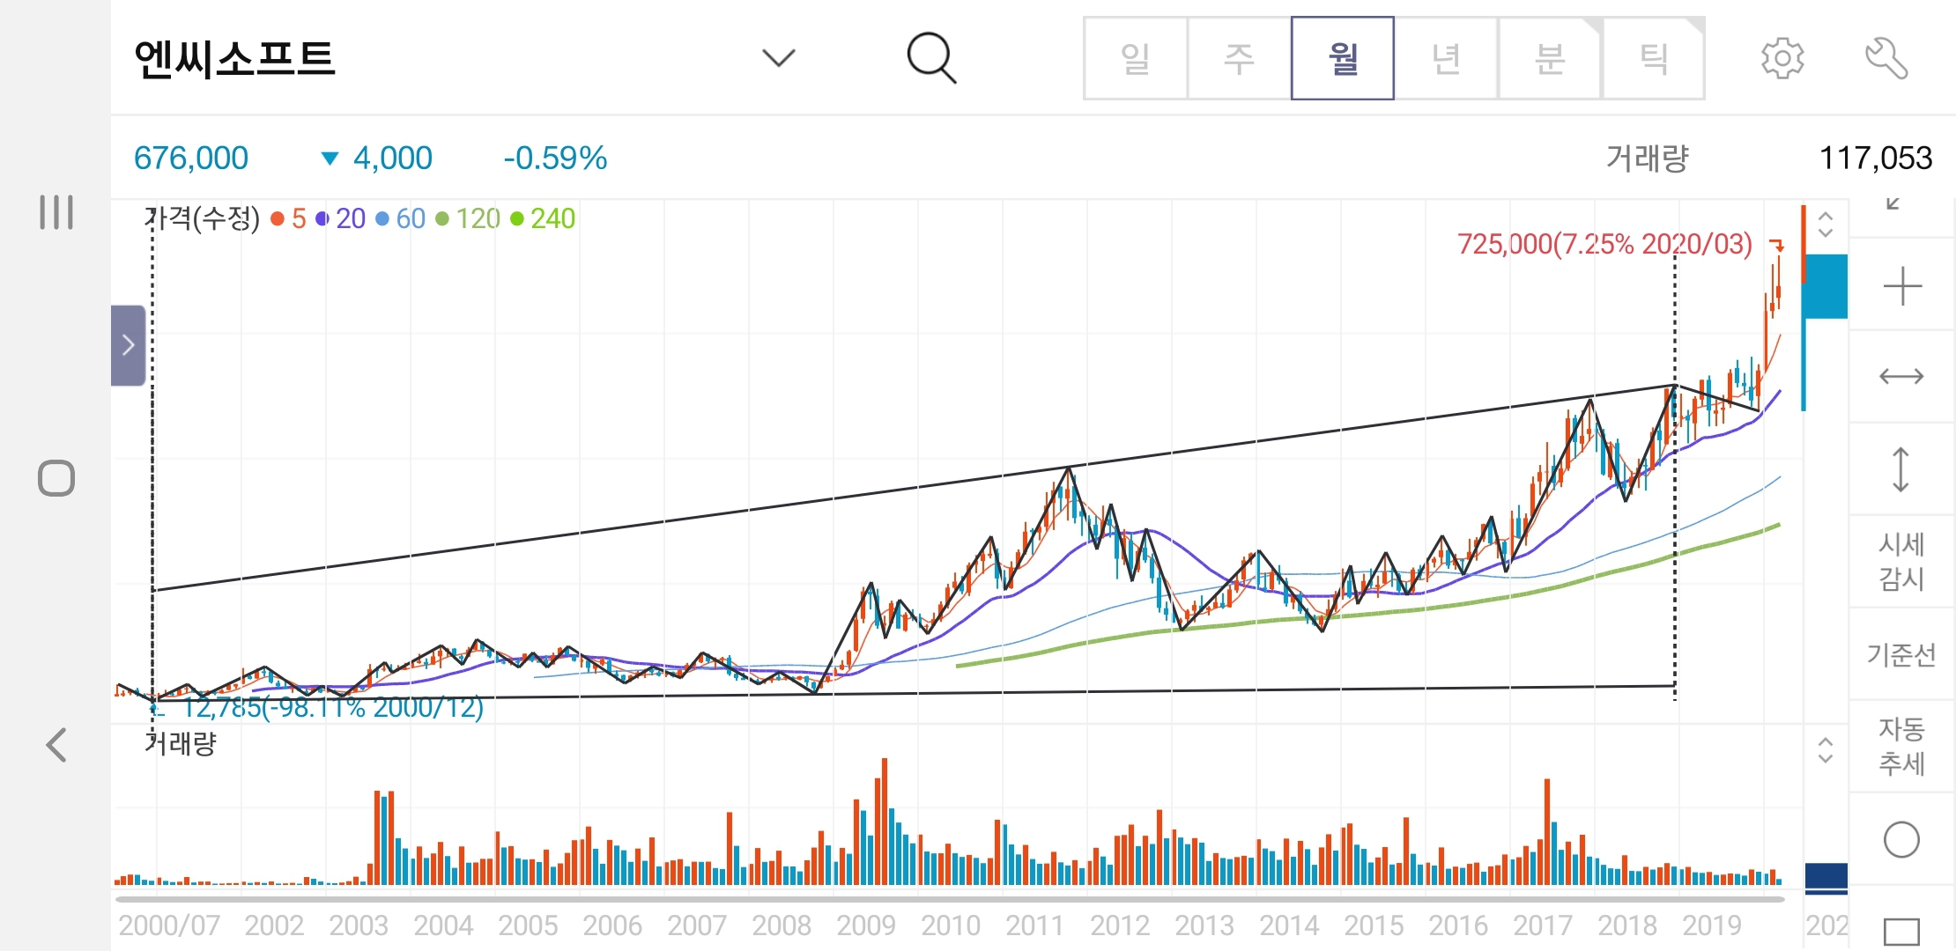
Task: Tap the Android home button
Action: pos(56,478)
